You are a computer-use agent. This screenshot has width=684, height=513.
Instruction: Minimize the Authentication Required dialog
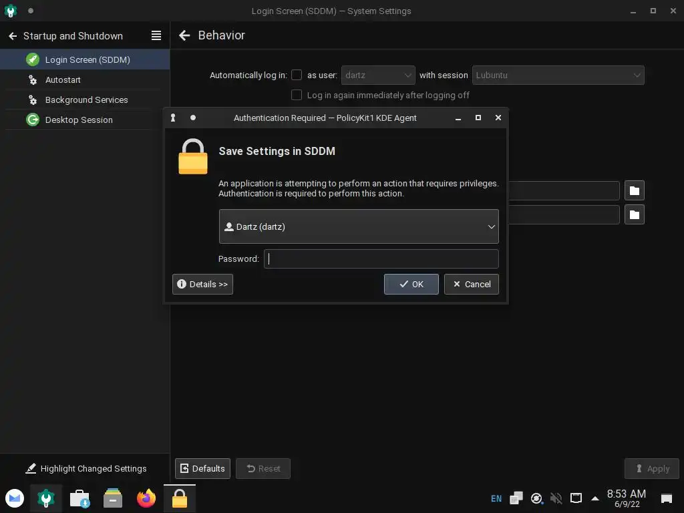pyautogui.click(x=458, y=118)
